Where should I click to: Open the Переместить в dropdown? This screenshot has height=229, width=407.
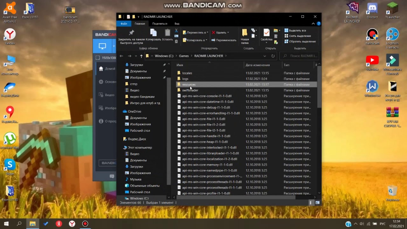[x=196, y=32]
